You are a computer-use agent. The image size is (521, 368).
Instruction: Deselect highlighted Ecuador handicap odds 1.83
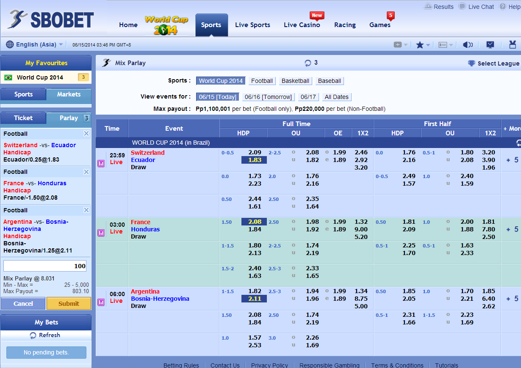(254, 160)
